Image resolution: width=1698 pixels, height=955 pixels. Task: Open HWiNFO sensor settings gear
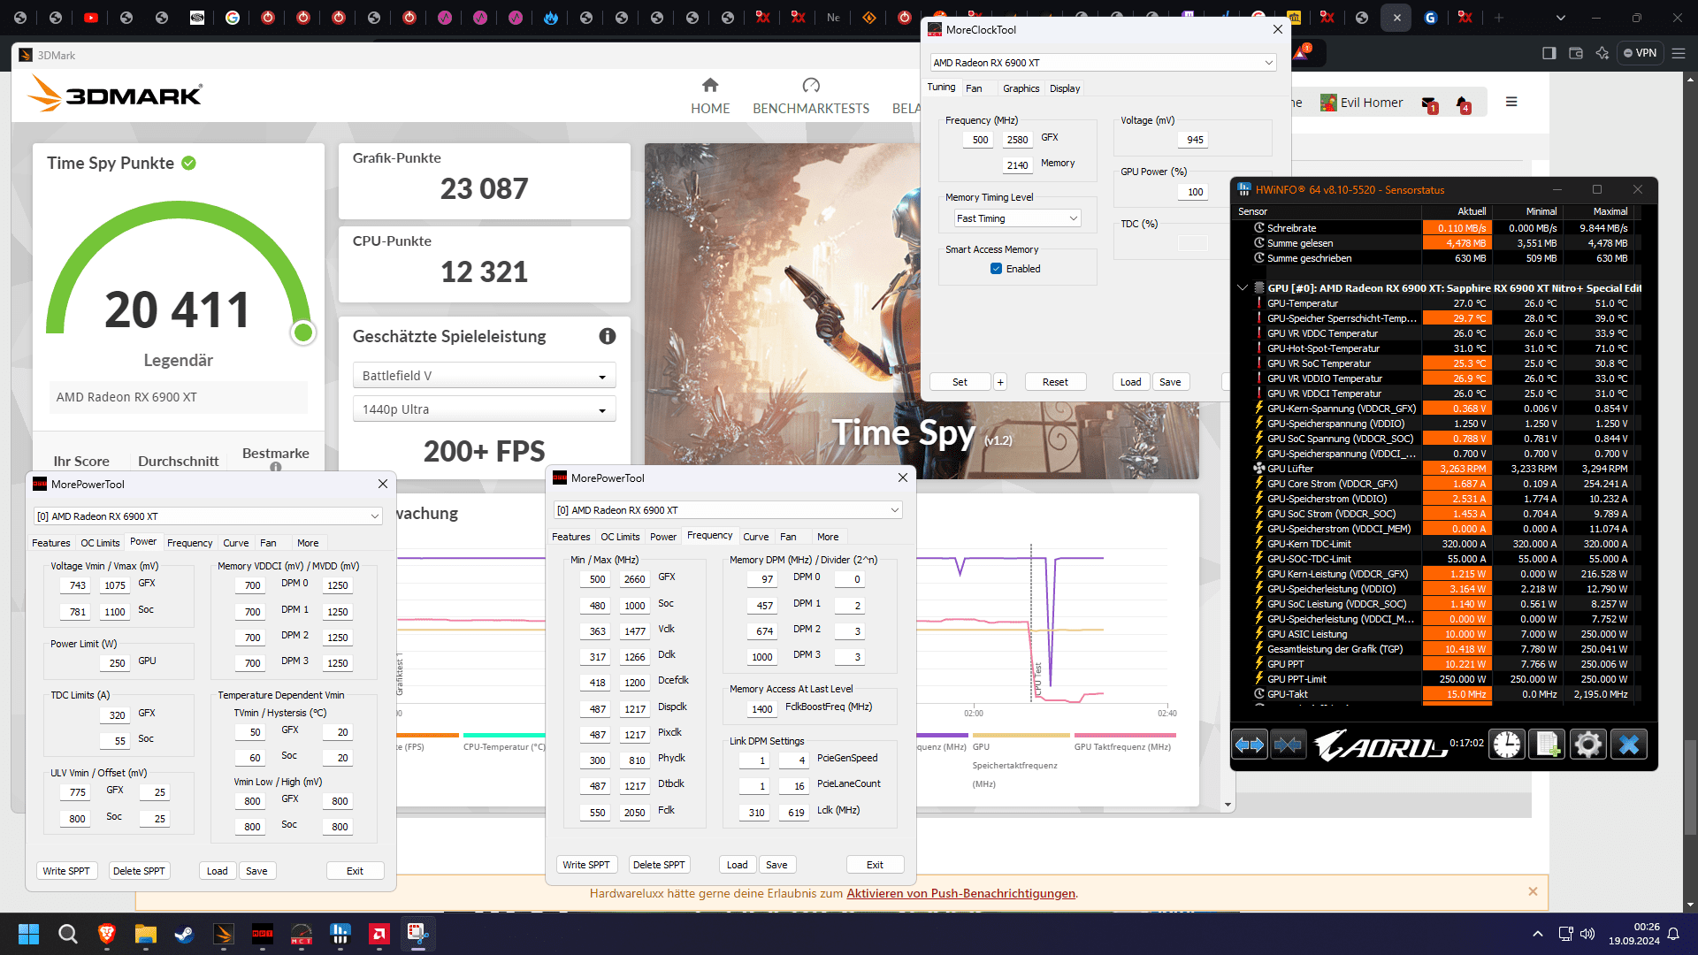click(1587, 745)
